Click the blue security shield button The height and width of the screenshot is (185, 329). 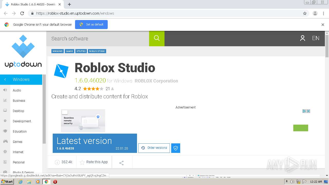coord(176,148)
